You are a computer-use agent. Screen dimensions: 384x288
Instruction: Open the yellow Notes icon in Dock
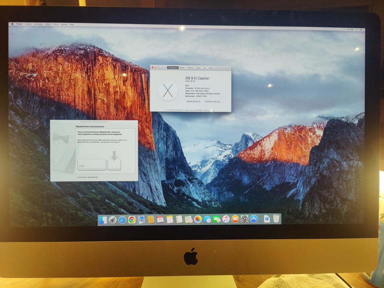170,219
